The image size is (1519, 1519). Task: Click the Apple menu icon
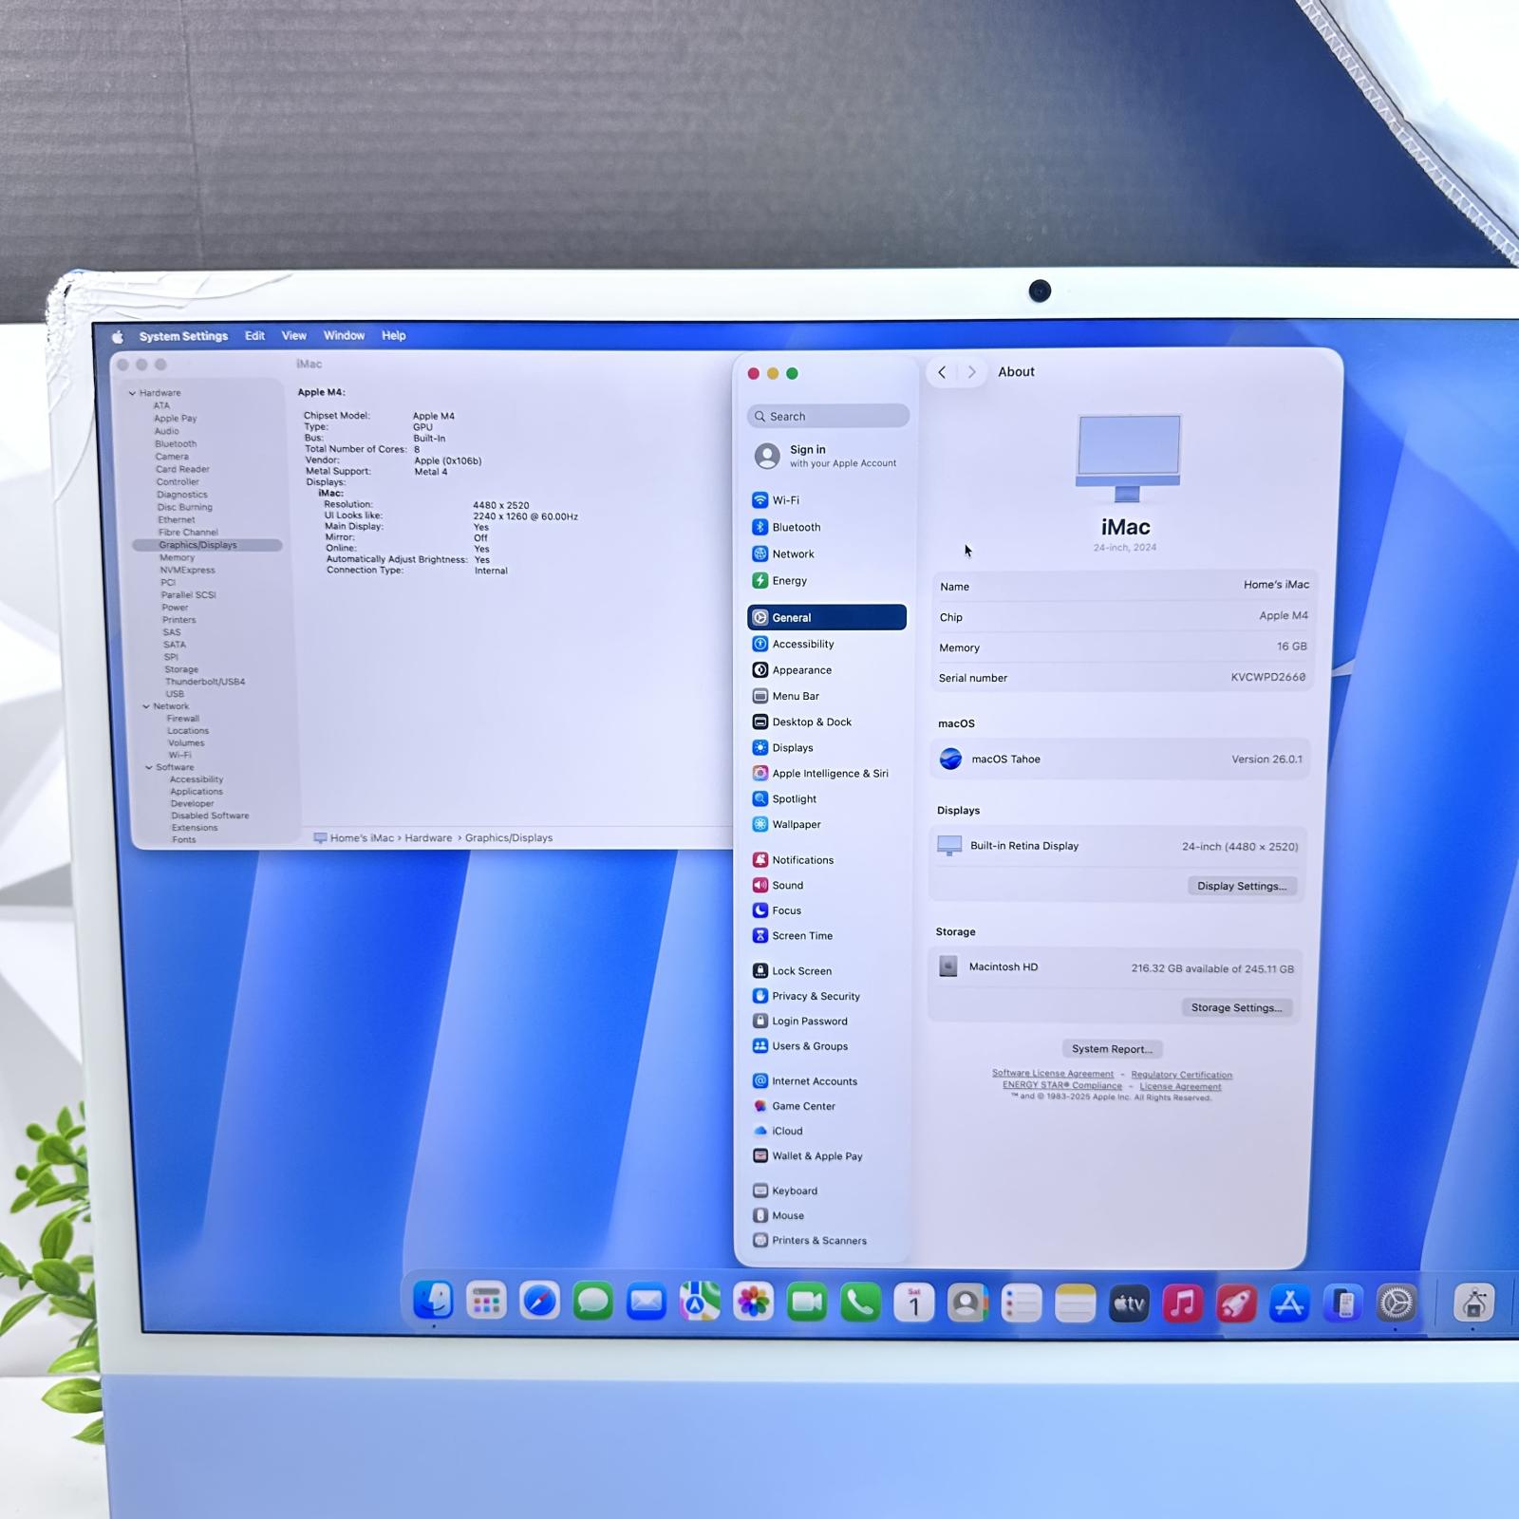click(x=118, y=335)
